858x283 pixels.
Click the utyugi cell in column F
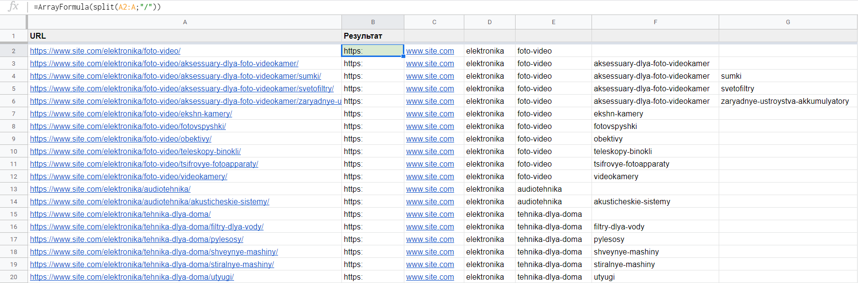[x=655, y=277]
